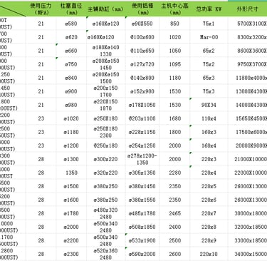Select the 15650X4500 dimensions cell
The width and height of the screenshot is (267, 261).
[248, 118]
